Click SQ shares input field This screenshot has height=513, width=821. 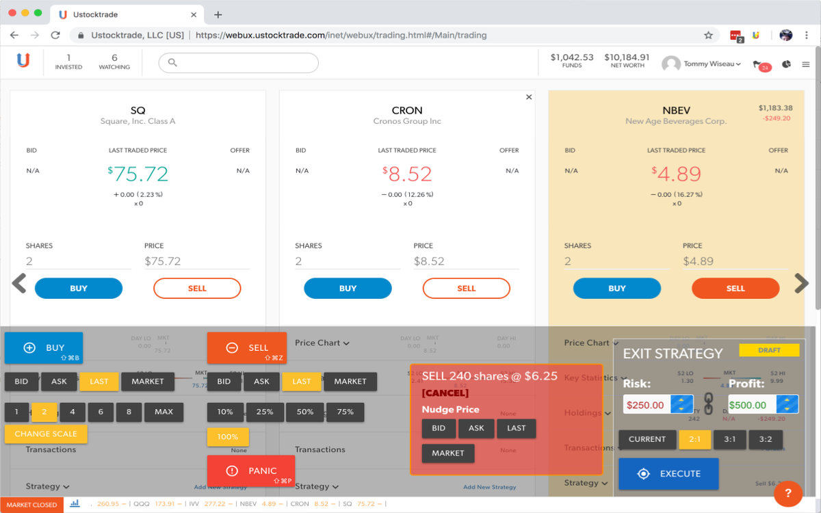79,261
